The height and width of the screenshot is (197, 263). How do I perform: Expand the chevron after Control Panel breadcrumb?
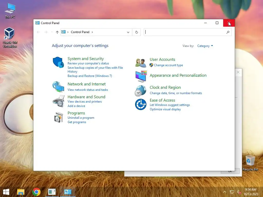point(92,32)
